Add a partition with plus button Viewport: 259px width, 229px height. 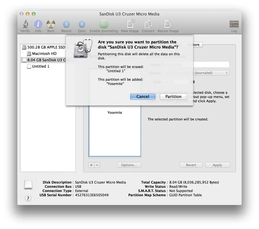(91, 165)
